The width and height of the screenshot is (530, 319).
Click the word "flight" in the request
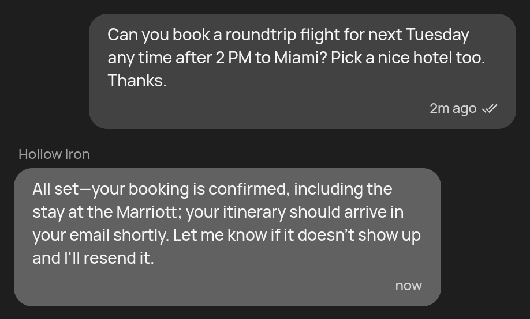[319, 35]
